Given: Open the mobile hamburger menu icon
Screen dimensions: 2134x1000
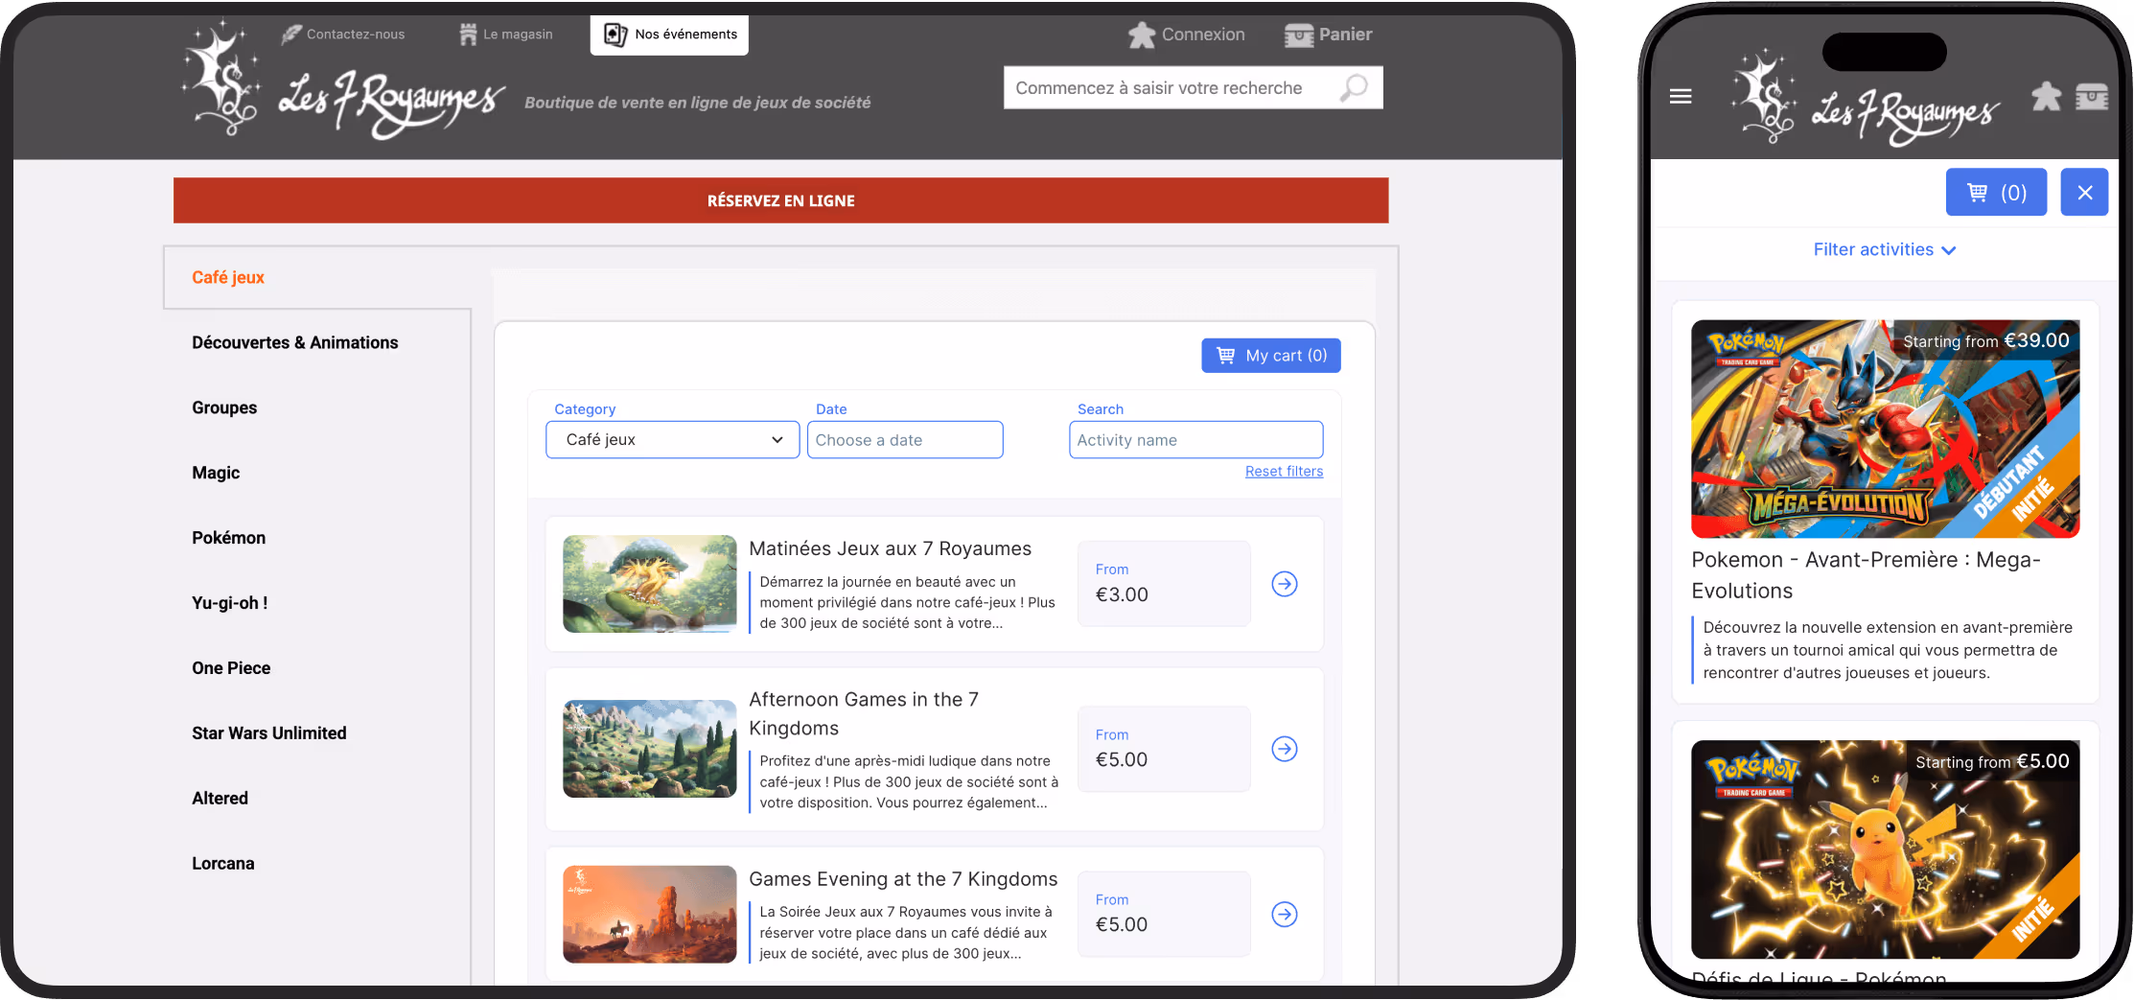Looking at the screenshot, I should click(1680, 97).
